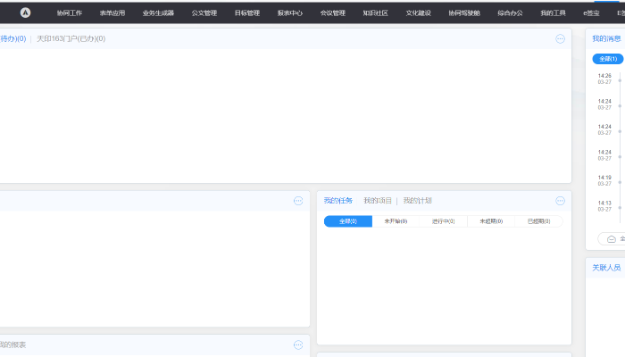Open the 公文管理 menu

(204, 13)
